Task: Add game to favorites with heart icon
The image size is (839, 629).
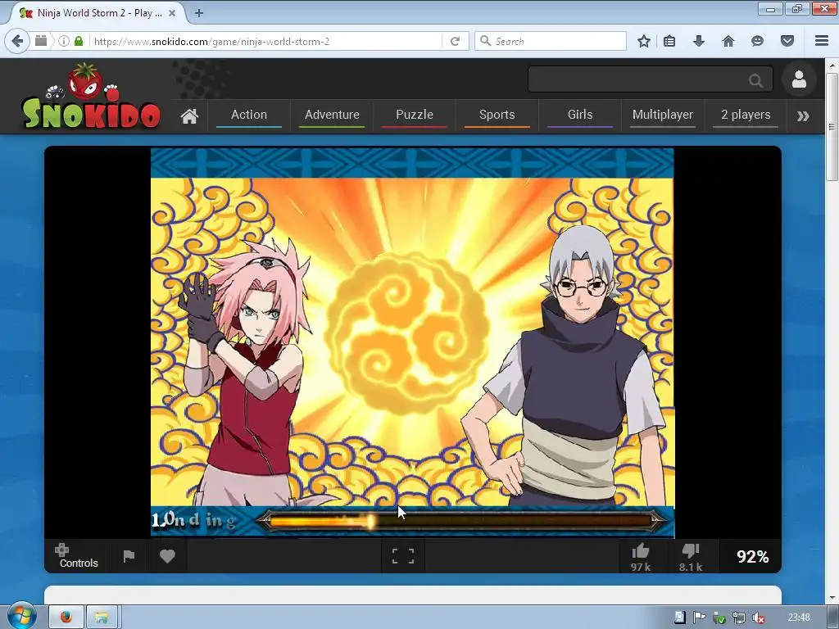Action: click(167, 556)
